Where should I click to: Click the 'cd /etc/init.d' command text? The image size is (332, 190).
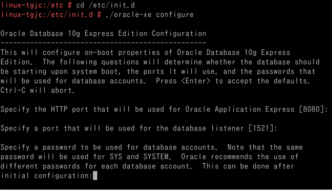pos(106,5)
